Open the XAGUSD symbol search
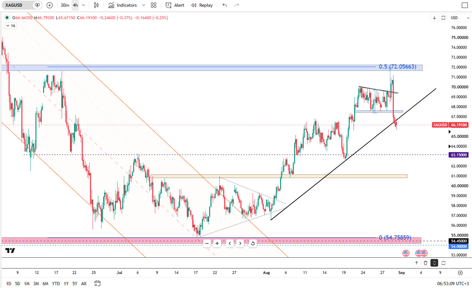 click(x=14, y=5)
